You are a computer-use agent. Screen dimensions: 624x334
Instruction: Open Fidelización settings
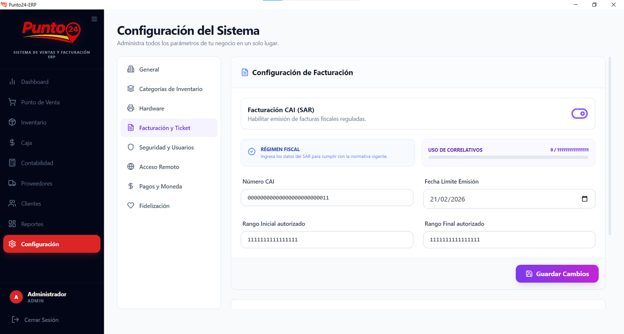169,206
